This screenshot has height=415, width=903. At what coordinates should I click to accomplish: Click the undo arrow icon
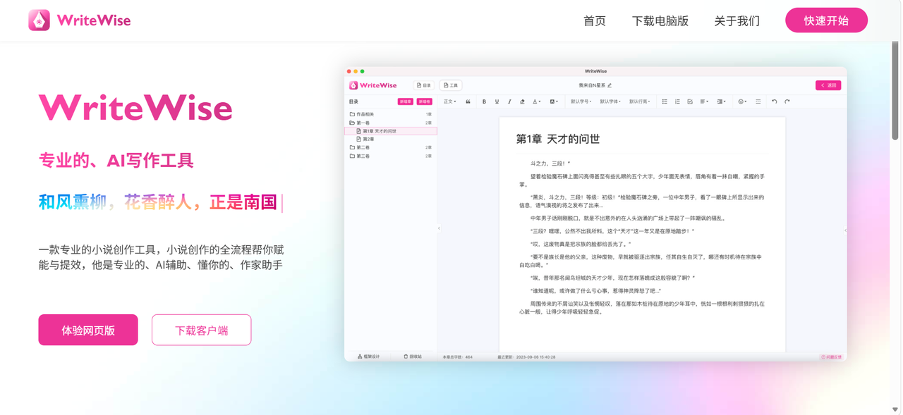(x=775, y=102)
